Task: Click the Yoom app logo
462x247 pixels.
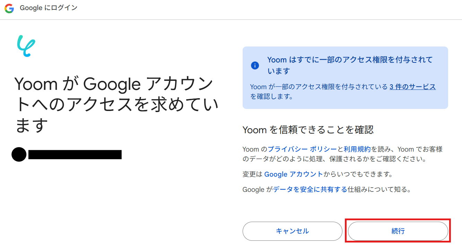Action: click(x=26, y=45)
